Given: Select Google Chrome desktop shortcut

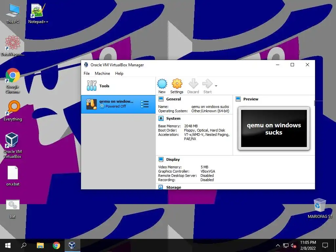Looking at the screenshot, I should 13,81.
